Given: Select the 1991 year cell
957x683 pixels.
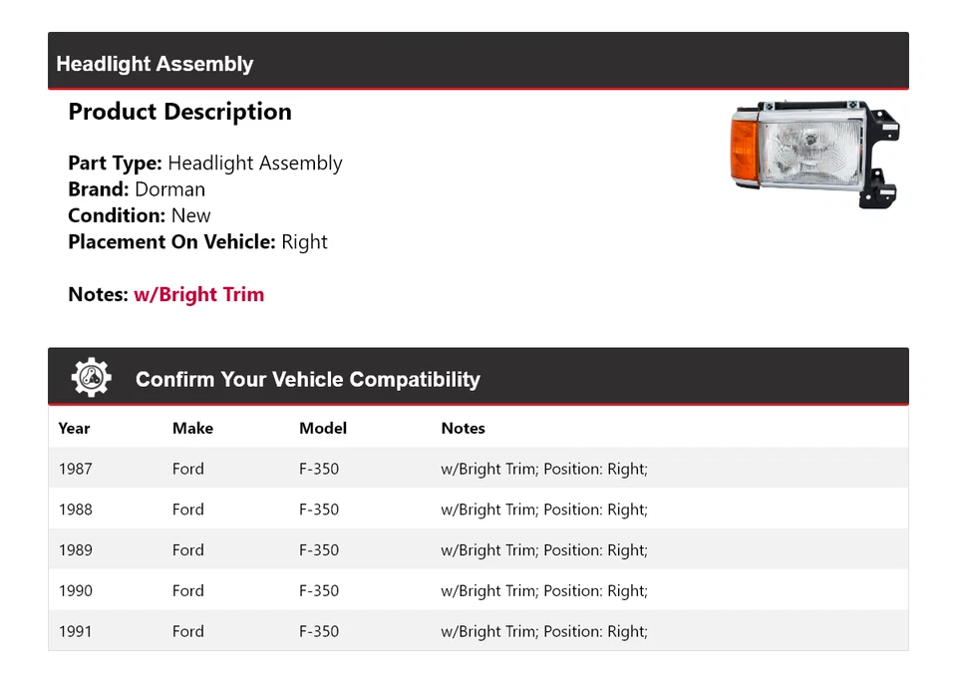Looking at the screenshot, I should pos(75,631).
